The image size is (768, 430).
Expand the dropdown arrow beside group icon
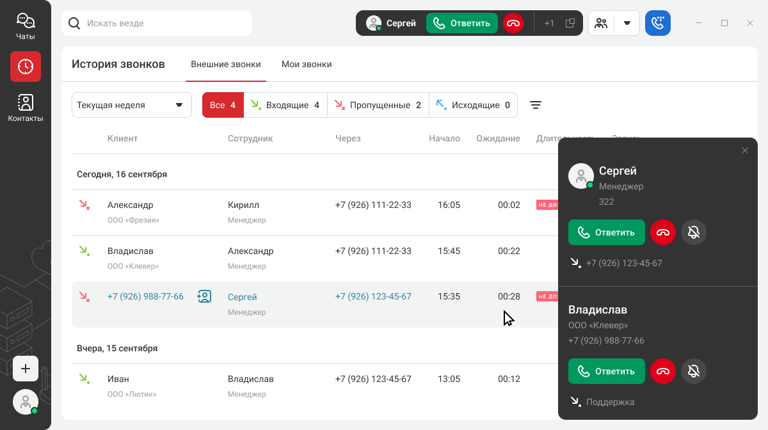(627, 23)
